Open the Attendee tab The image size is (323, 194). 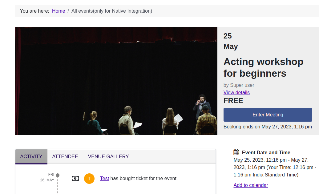click(65, 156)
